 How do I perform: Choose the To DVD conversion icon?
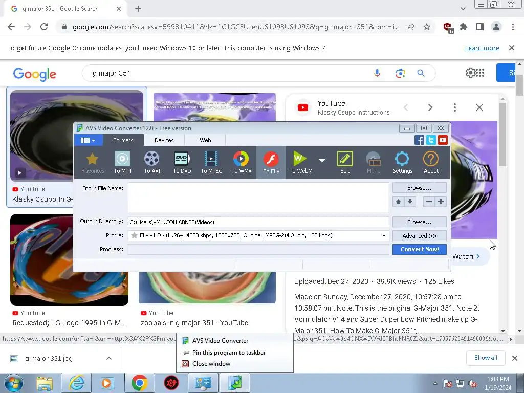point(182,162)
